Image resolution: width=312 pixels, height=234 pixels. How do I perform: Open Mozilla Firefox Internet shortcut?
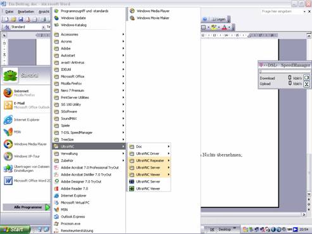(26, 93)
